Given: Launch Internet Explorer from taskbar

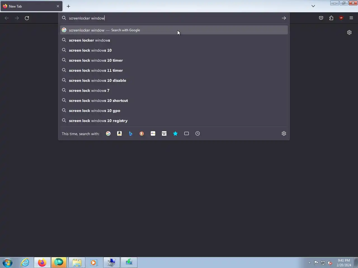Looking at the screenshot, I should point(25,262).
